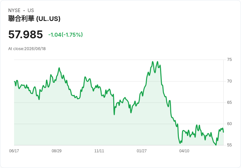The image size is (241, 168).
Task: Click the stock name 聯合利華 (UL.US)
Action: 34,19
